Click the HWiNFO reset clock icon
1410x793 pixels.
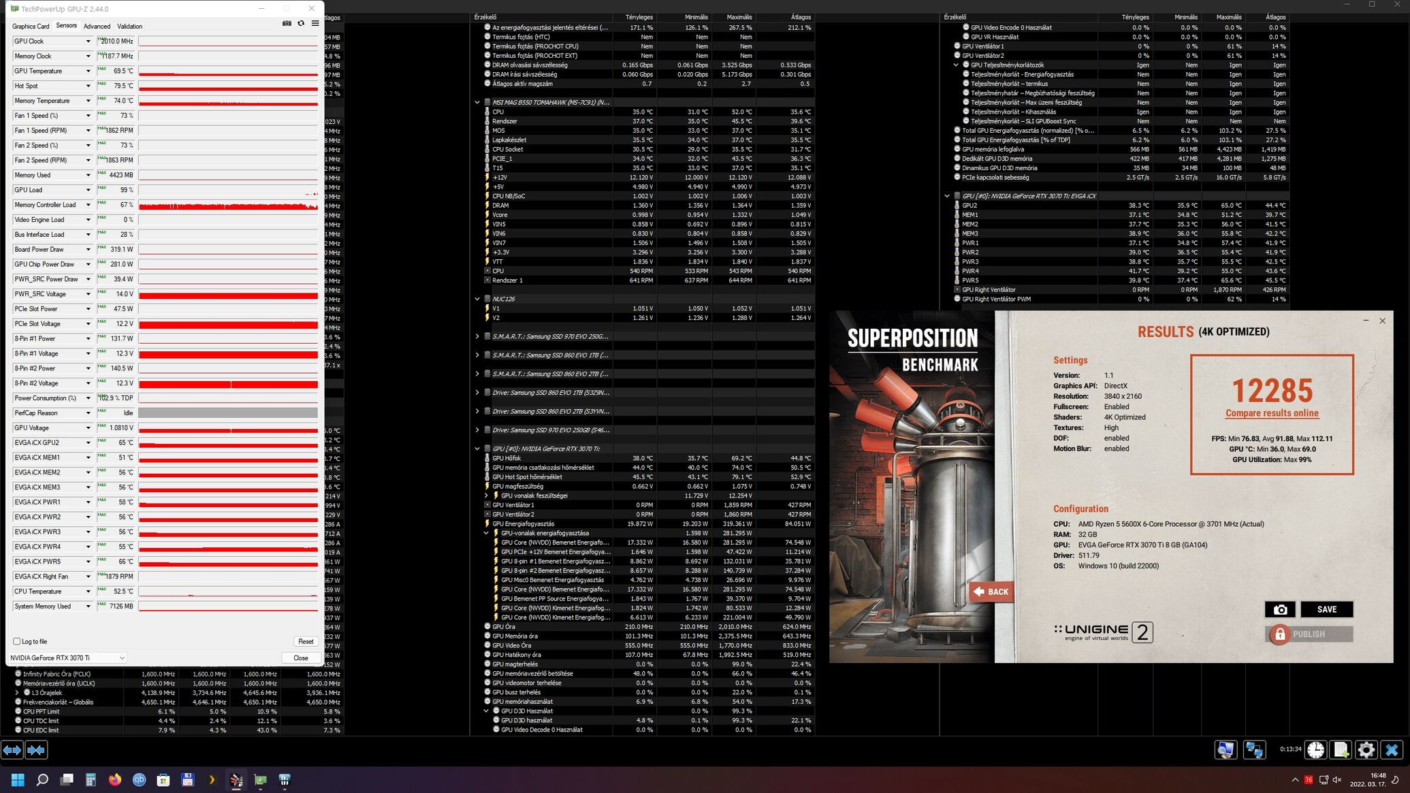pos(1315,750)
